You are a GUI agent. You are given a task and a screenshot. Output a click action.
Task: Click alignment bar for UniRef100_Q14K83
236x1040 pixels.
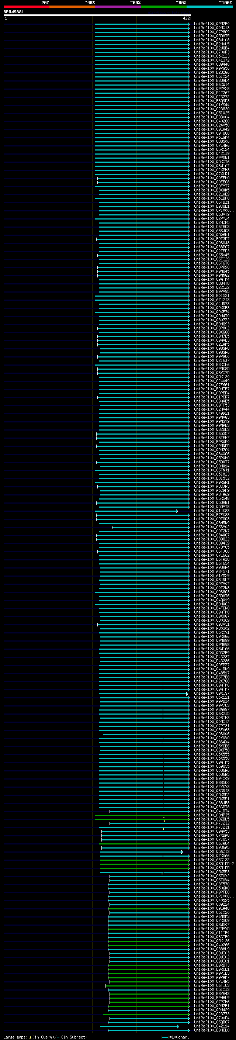pyautogui.click(x=137, y=511)
